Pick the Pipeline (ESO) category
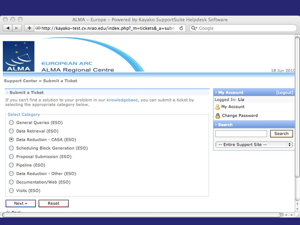The height and width of the screenshot is (225, 300). 11,165
